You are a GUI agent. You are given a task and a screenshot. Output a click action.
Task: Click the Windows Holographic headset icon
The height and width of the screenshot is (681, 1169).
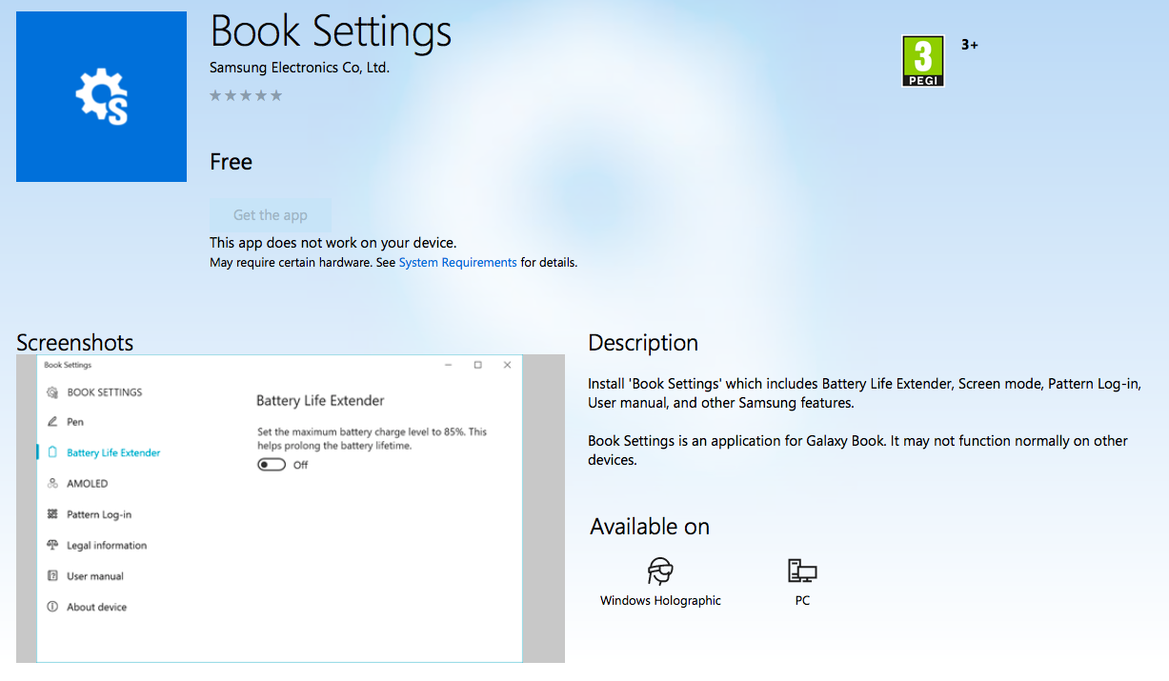click(x=660, y=571)
